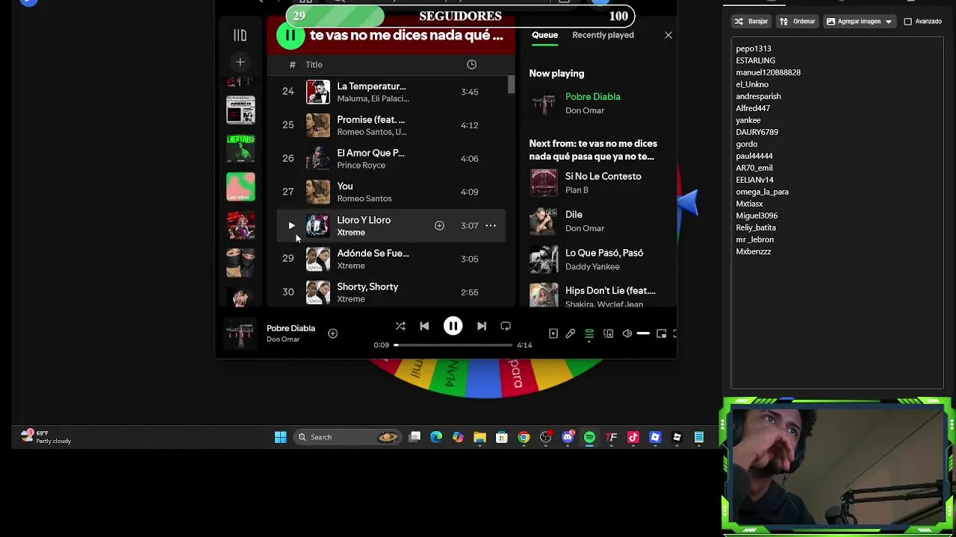Viewport: 956px width, 537px height.
Task: Pause playback with the center pause button
Action: (453, 326)
